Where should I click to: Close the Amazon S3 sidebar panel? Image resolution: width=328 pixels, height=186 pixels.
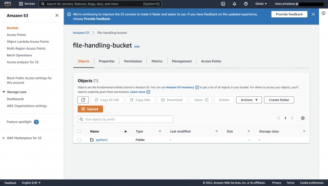57,15
